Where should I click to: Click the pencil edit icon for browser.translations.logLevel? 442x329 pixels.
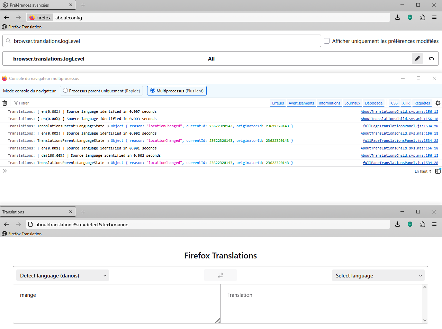(417, 58)
